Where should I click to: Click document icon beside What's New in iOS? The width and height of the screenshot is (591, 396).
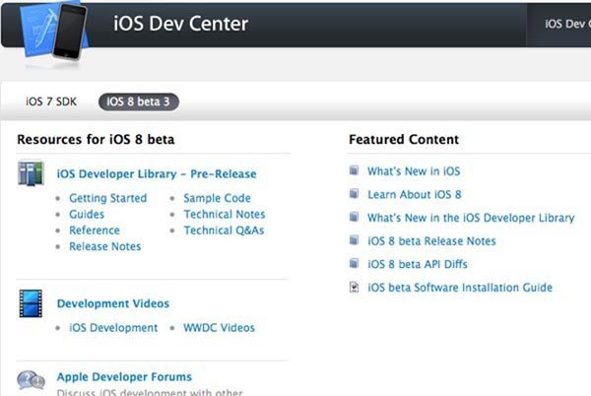tap(354, 170)
